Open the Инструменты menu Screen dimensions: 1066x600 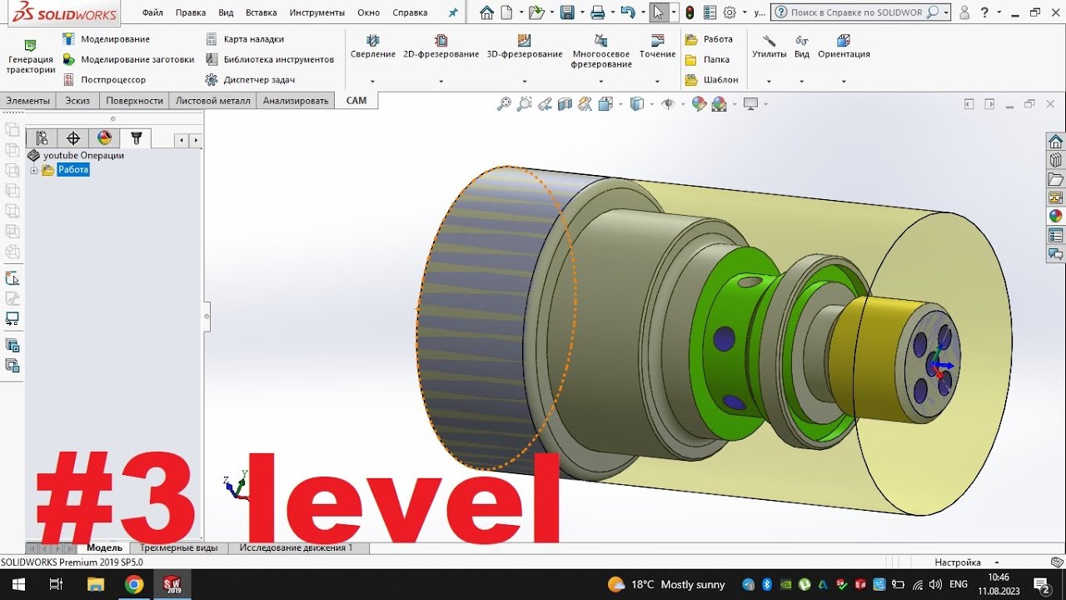click(x=317, y=12)
